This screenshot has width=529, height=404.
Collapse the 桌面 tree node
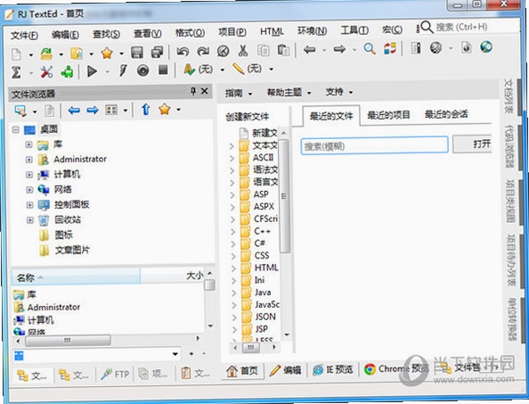(x=15, y=129)
